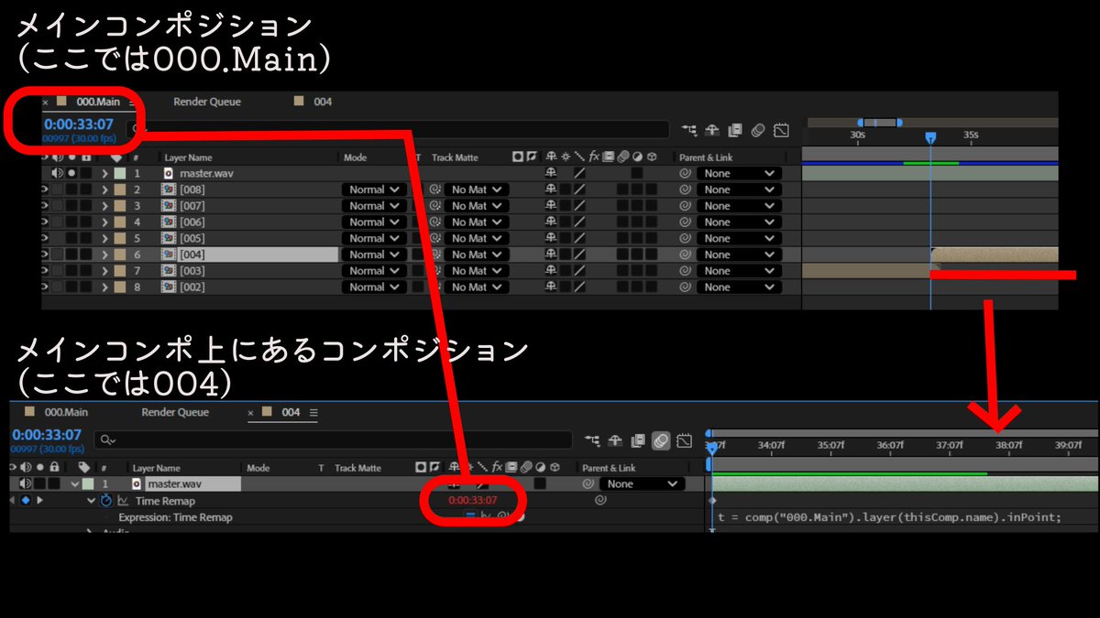Switch to Render Queue tab in upper panel

[207, 102]
